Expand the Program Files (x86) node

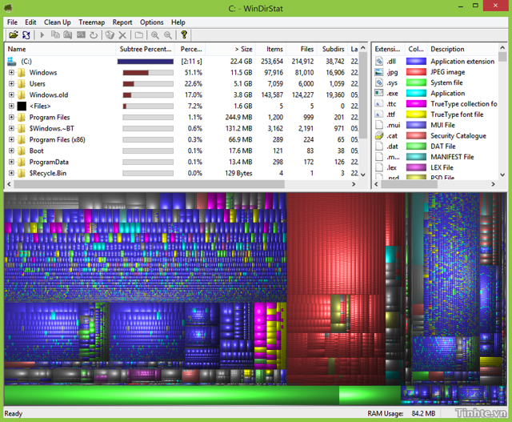tap(11, 139)
